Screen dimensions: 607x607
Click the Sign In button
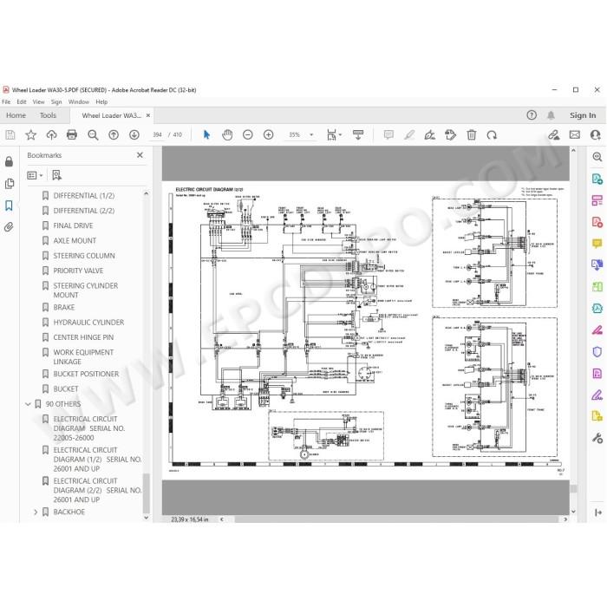point(583,115)
